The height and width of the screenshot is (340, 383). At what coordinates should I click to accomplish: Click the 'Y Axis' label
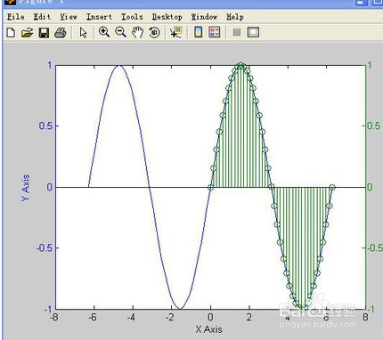click(x=26, y=188)
